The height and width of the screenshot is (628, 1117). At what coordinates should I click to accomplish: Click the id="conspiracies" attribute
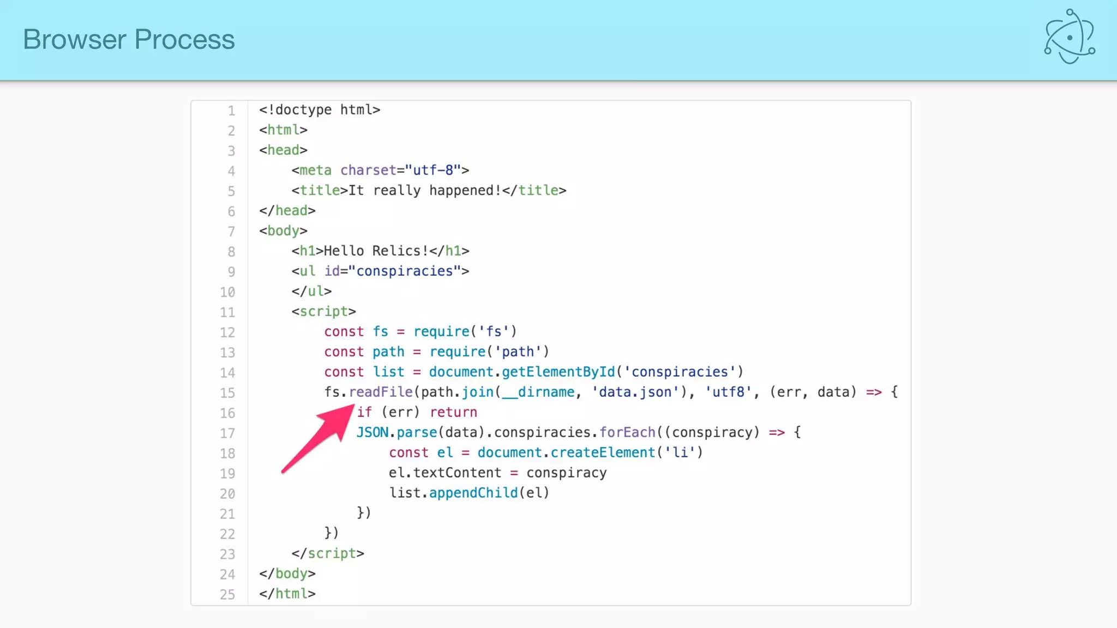pyautogui.click(x=393, y=271)
